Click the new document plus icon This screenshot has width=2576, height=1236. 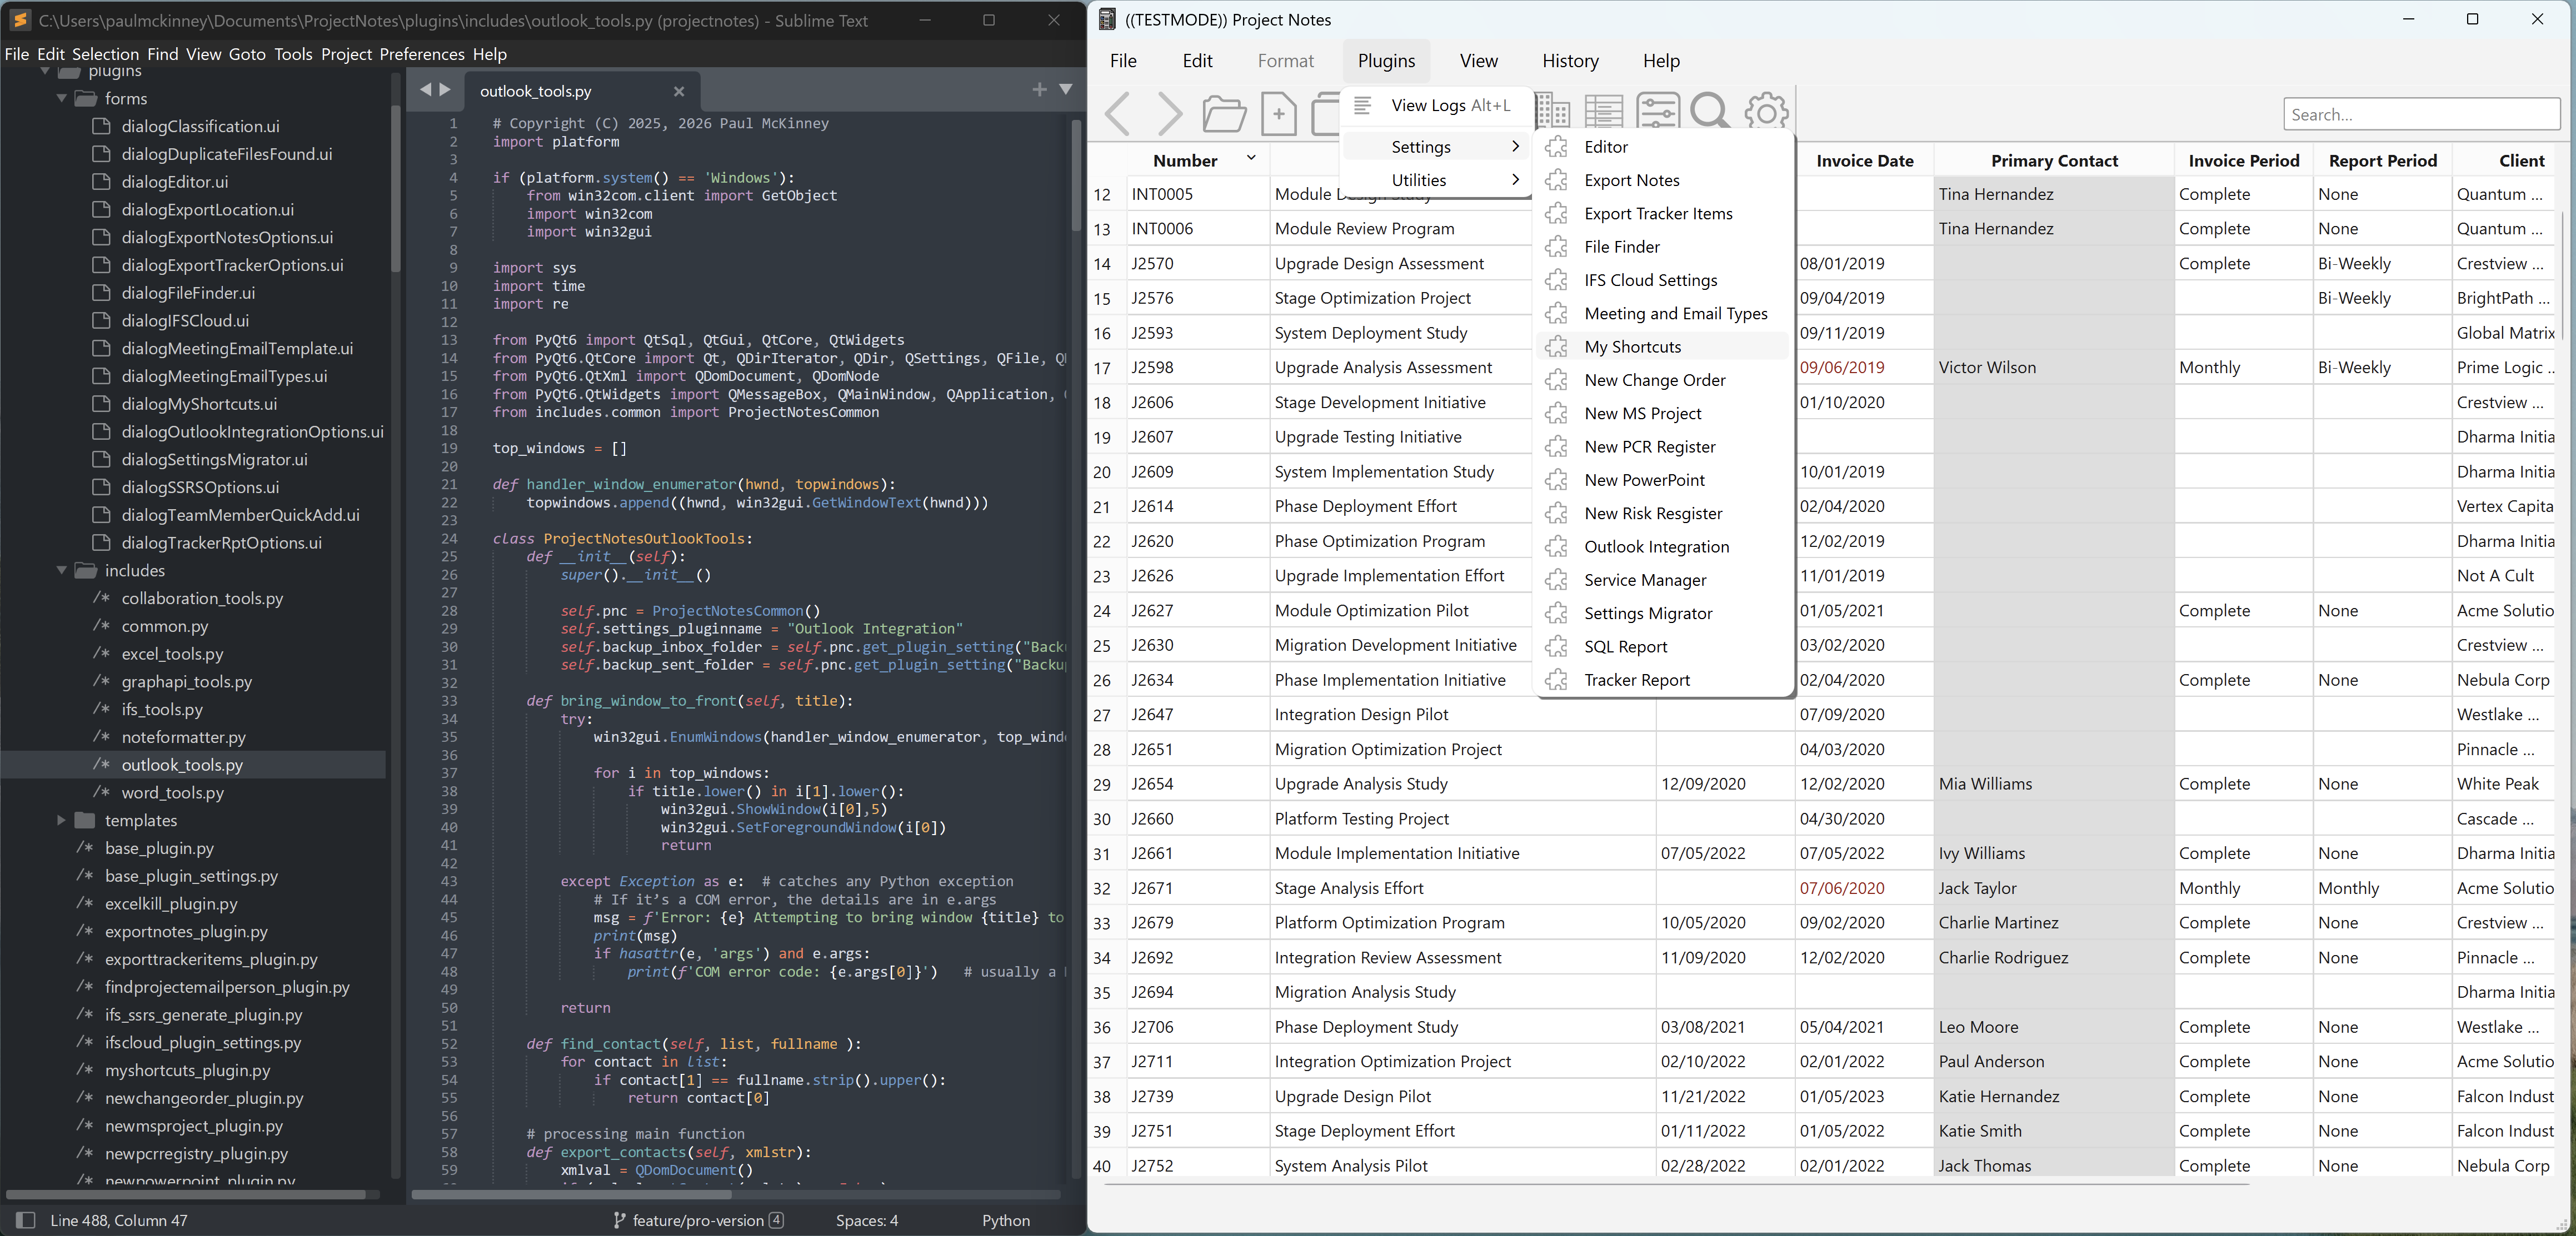click(1279, 113)
